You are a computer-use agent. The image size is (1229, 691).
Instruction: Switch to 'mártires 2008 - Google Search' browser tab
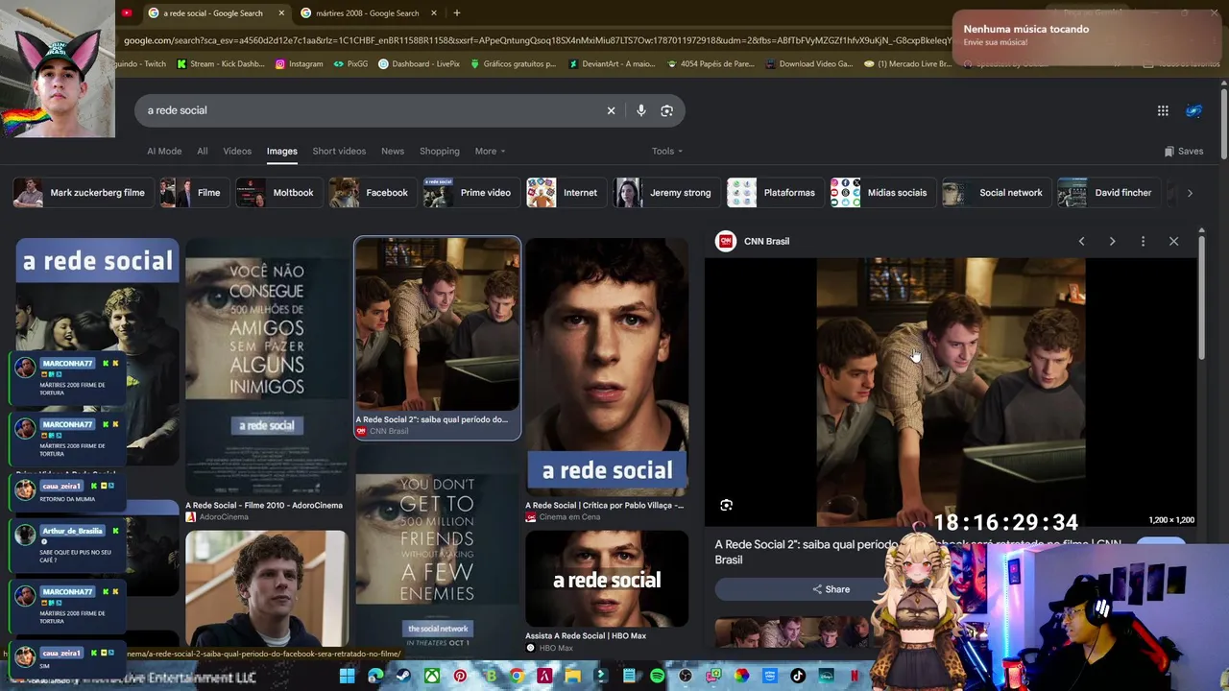click(x=368, y=12)
